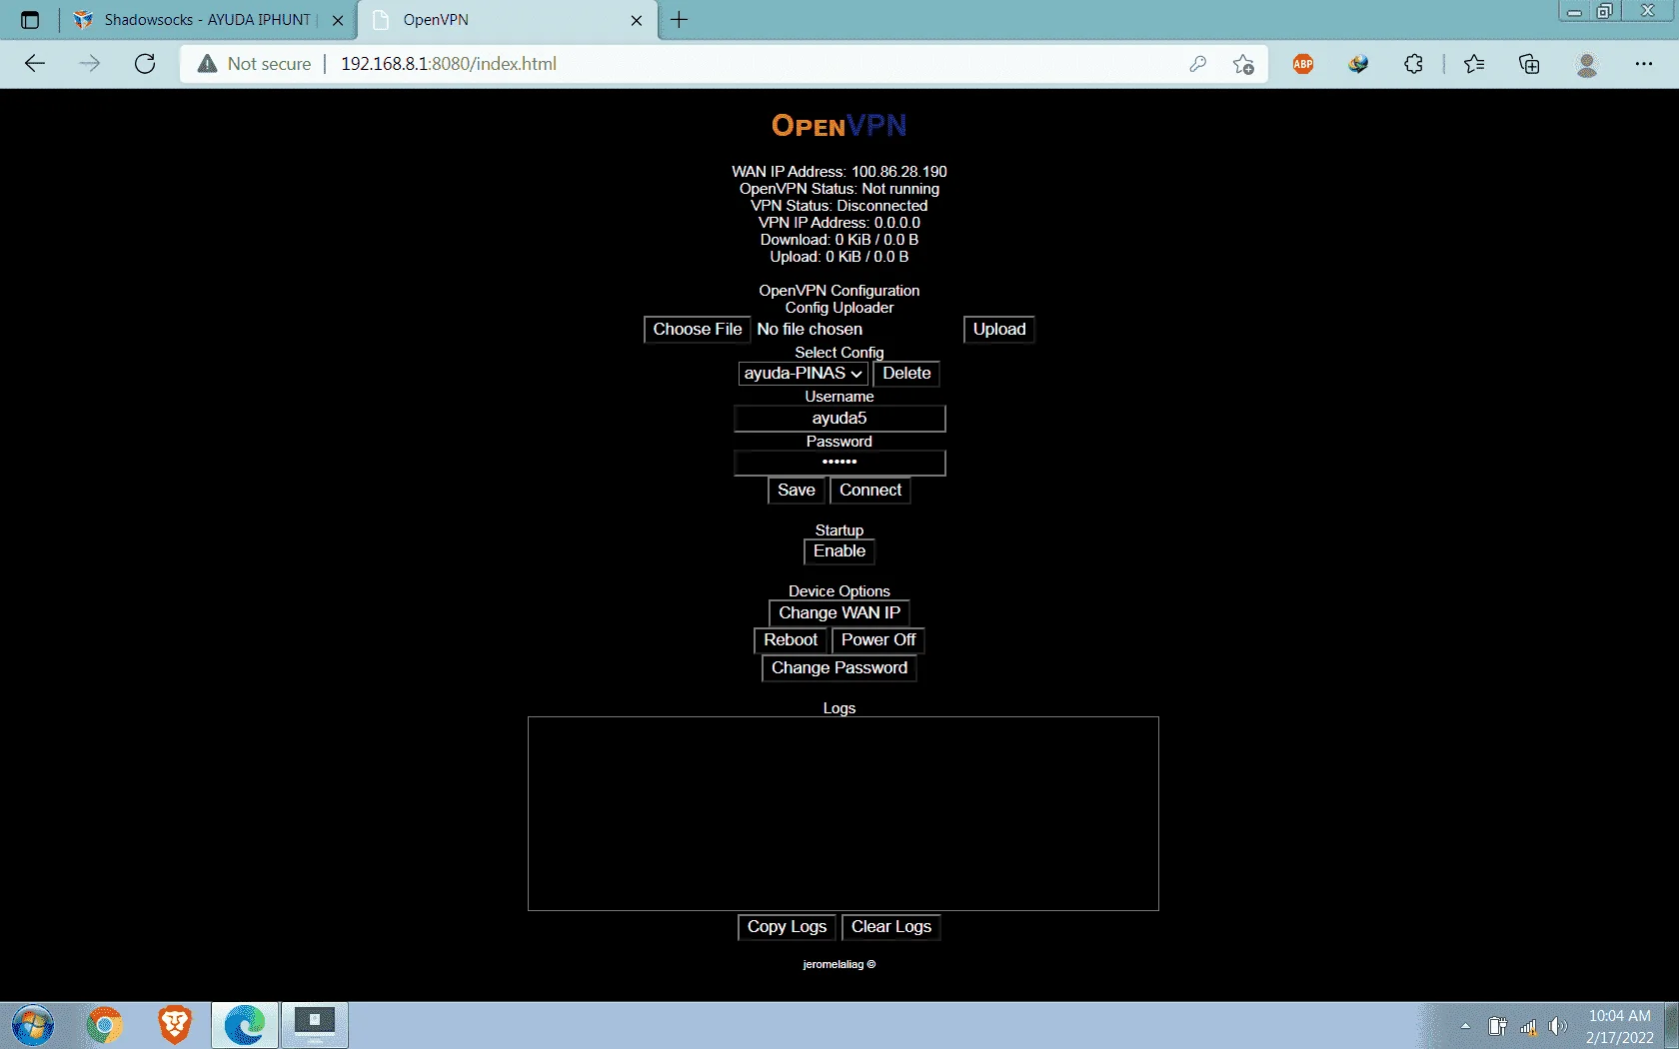
Task: Delete the selected config
Action: point(906,374)
